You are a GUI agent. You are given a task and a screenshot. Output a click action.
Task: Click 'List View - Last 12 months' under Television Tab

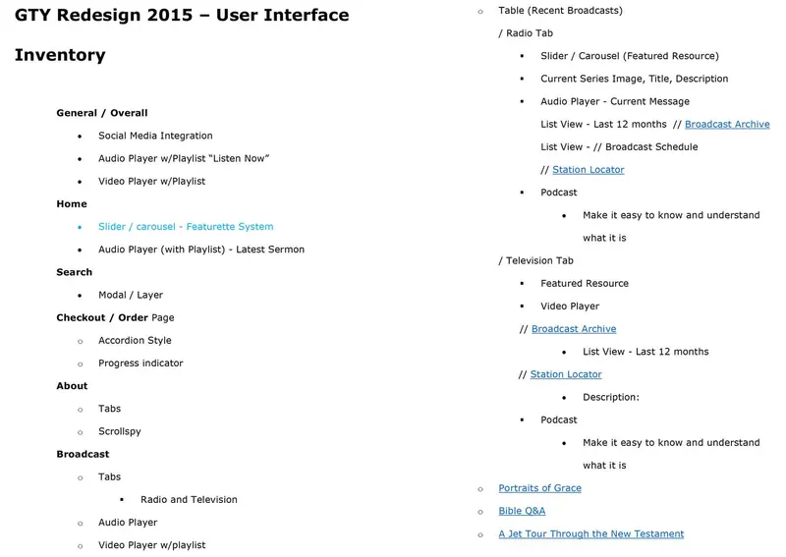click(x=646, y=352)
